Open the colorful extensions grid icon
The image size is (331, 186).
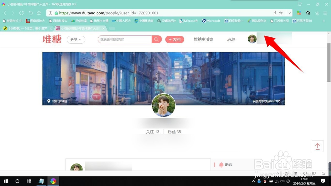coord(299,13)
